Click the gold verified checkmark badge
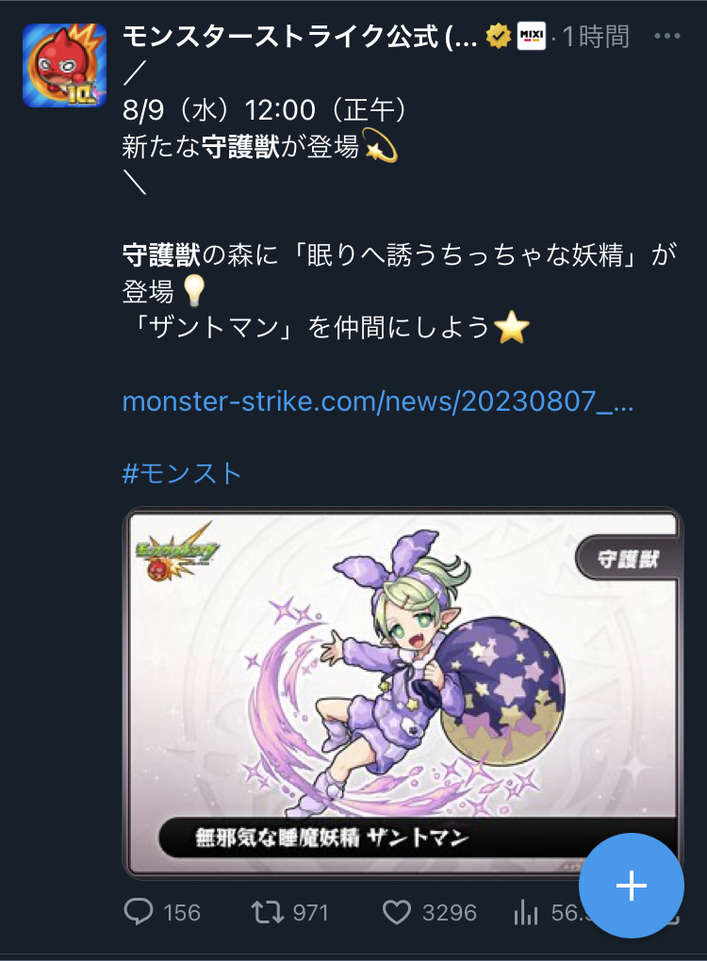707x961 pixels. point(498,37)
